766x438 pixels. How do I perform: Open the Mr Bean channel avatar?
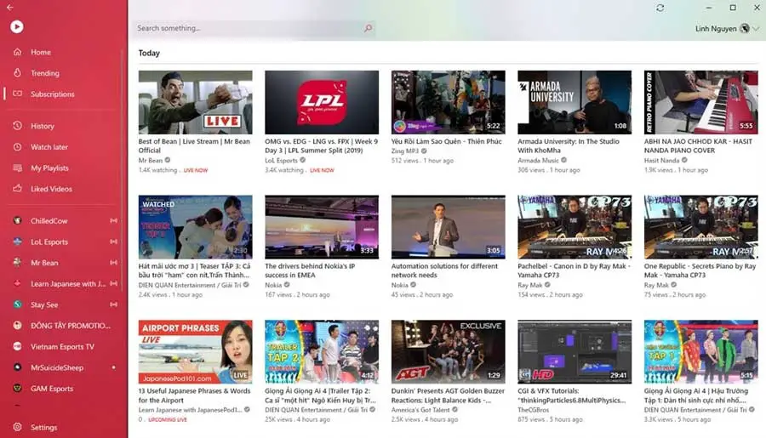[x=17, y=262]
